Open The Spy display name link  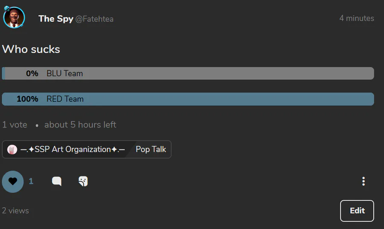(56, 19)
